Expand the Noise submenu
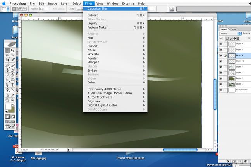The image size is (251, 167). pyautogui.click(x=115, y=50)
